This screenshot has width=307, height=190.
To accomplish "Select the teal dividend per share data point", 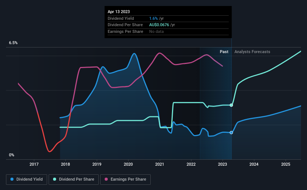I will [x=231, y=105].
